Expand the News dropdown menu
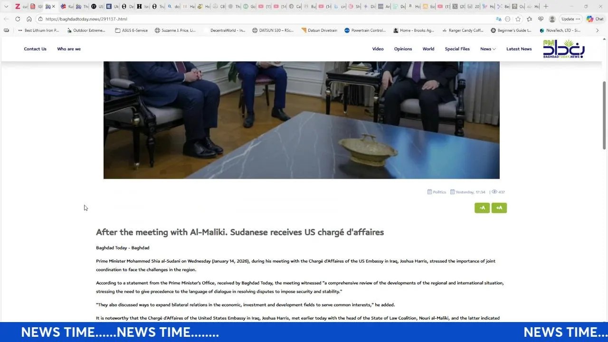This screenshot has width=608, height=342. [x=488, y=49]
